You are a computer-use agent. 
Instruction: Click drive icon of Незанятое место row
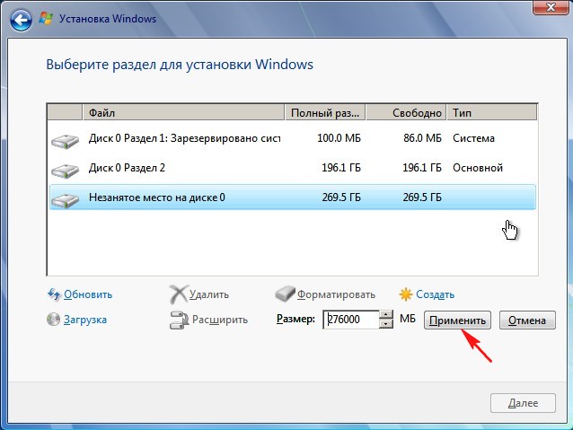pos(65,200)
